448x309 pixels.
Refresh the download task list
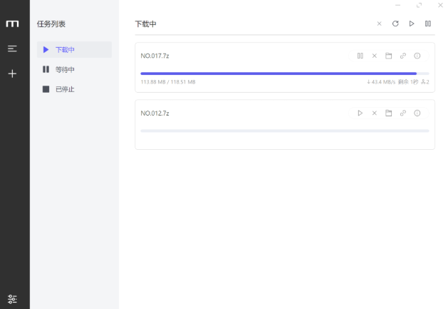(395, 24)
